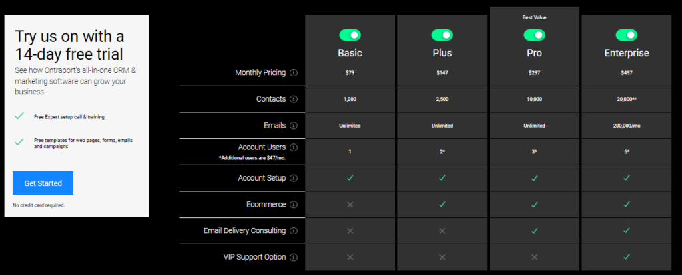Click the Enterprise 20,000** contacts value
682x275 pixels.
[627, 99]
